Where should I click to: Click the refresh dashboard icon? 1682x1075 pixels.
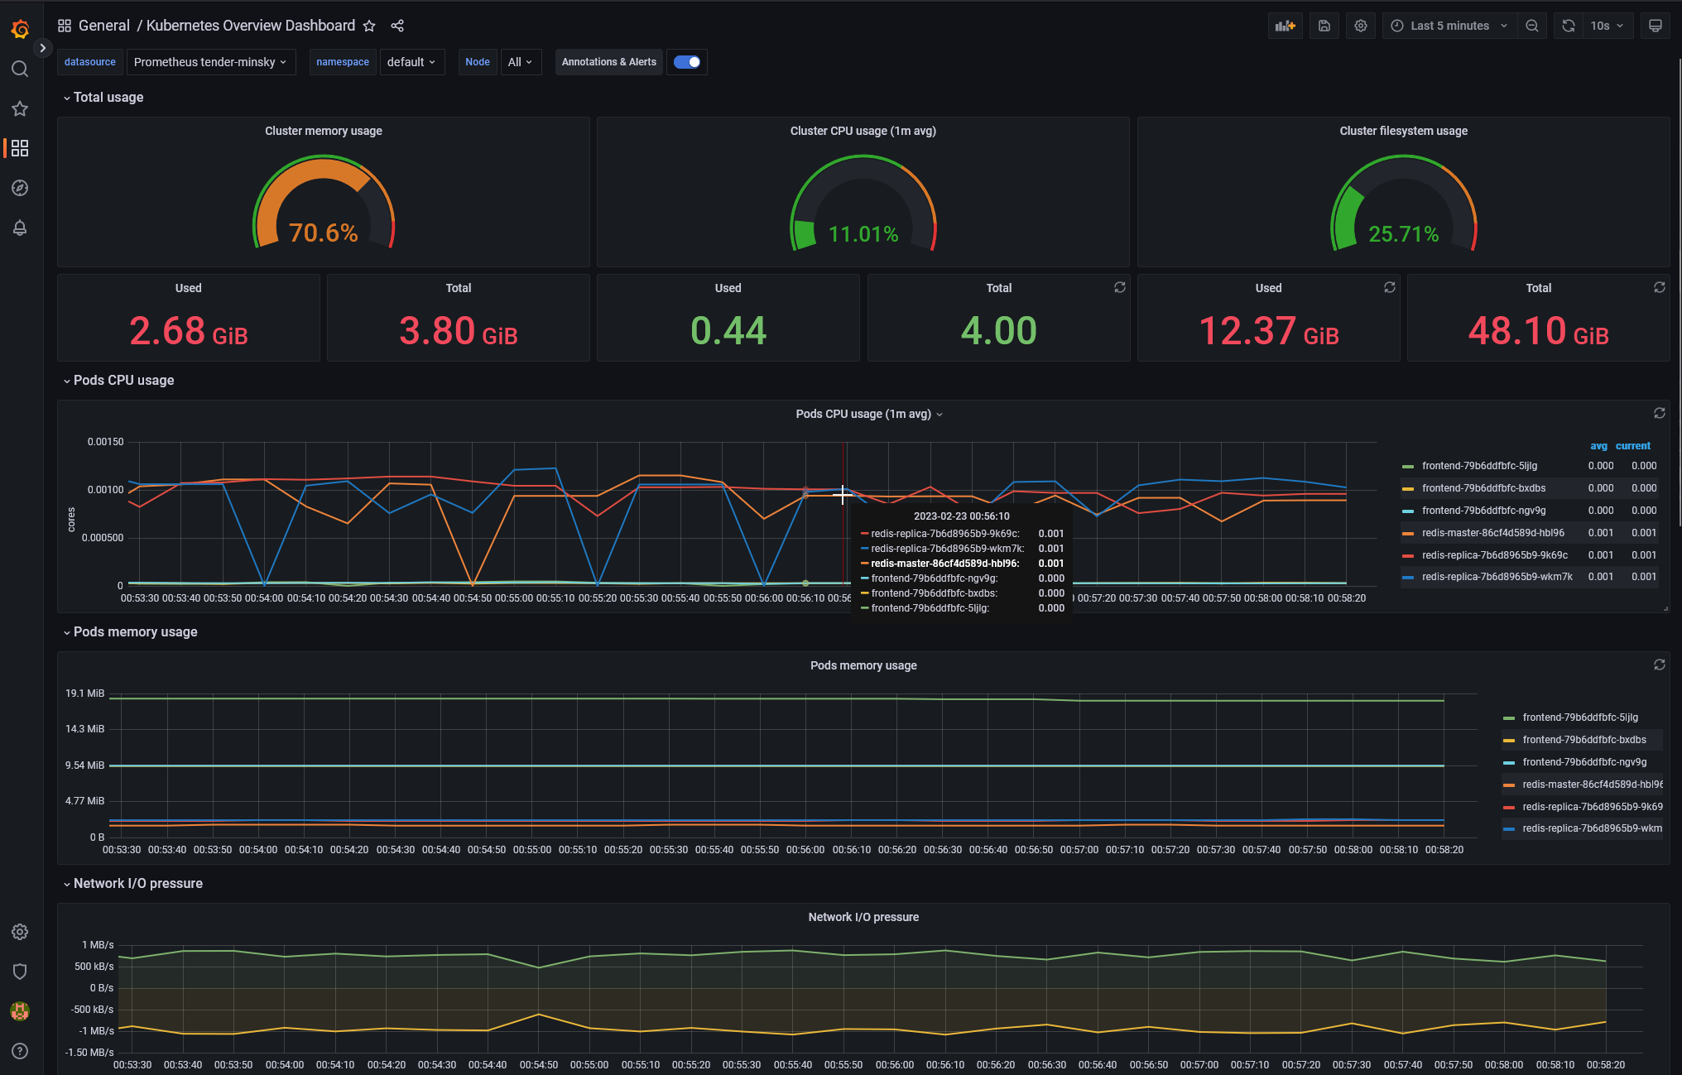tap(1570, 26)
